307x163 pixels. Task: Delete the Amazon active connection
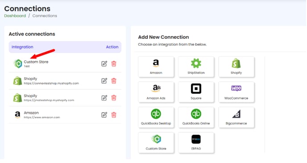tap(114, 115)
